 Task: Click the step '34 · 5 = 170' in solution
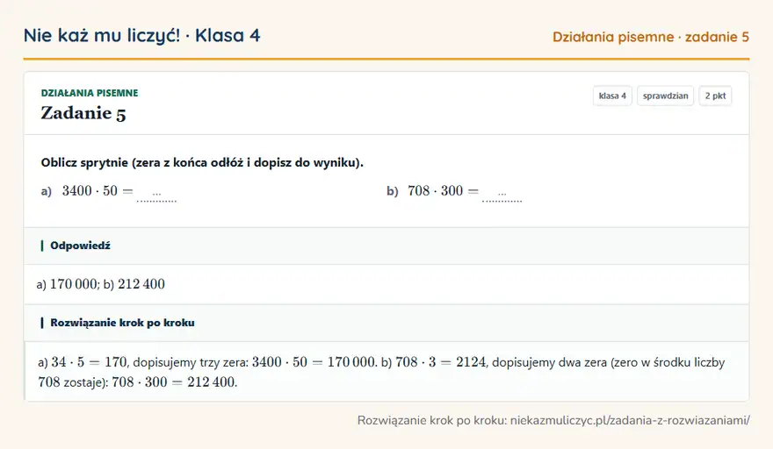pyautogui.click(x=90, y=362)
